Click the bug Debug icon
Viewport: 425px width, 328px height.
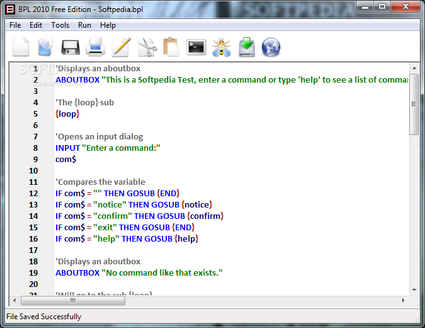(222, 47)
